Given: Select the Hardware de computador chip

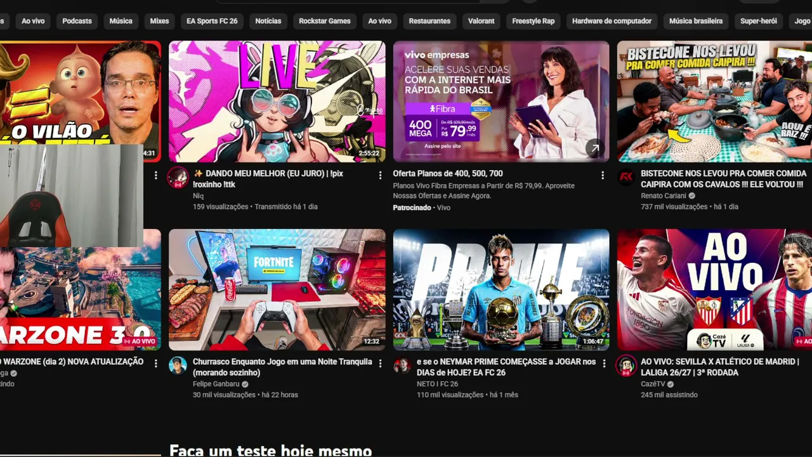Looking at the screenshot, I should 612,21.
